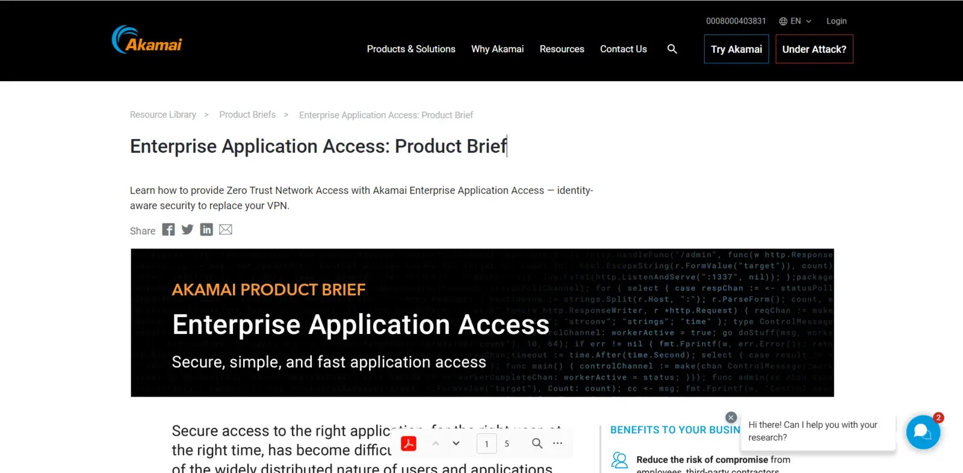The image size is (963, 473).
Task: Click the 'Share' label
Action: (143, 230)
